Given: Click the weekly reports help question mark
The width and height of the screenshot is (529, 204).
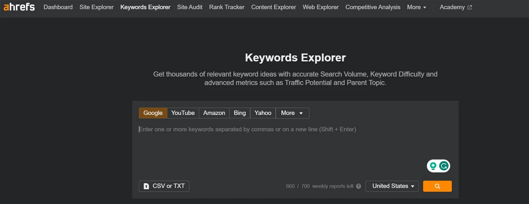Looking at the screenshot, I should tap(358, 186).
